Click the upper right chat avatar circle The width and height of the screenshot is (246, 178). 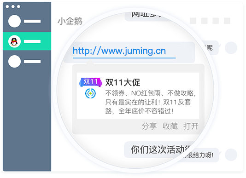231,48
